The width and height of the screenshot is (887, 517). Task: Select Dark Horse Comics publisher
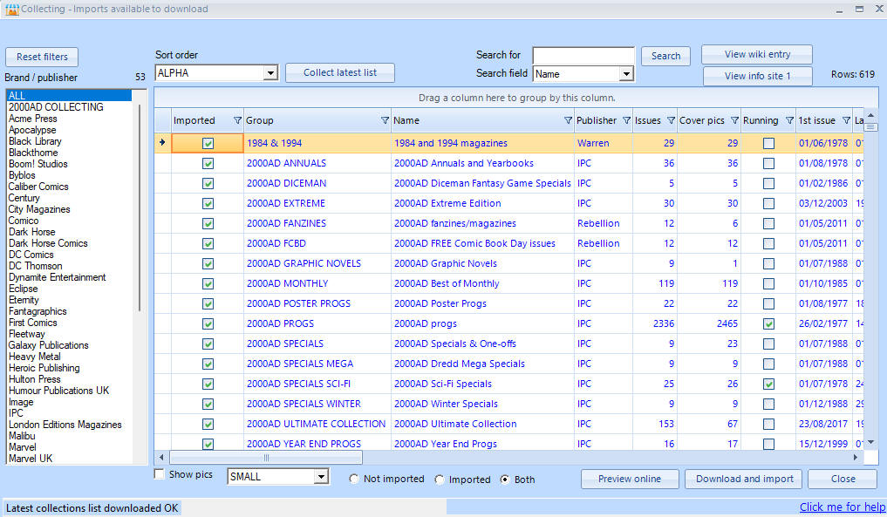(48, 243)
